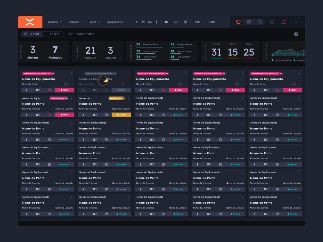This screenshot has height=242, width=323.
Task: Expand the Equipamento dropdown
Action: [x=117, y=22]
